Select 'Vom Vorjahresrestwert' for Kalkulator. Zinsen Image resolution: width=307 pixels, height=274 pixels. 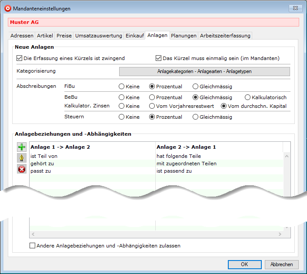click(x=152, y=106)
